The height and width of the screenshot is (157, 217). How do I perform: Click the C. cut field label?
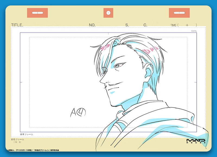coord(145,25)
